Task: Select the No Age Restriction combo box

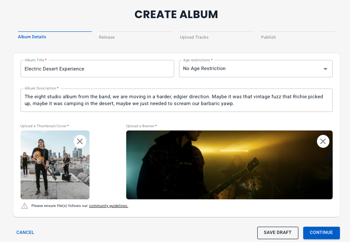Action: coord(256,68)
